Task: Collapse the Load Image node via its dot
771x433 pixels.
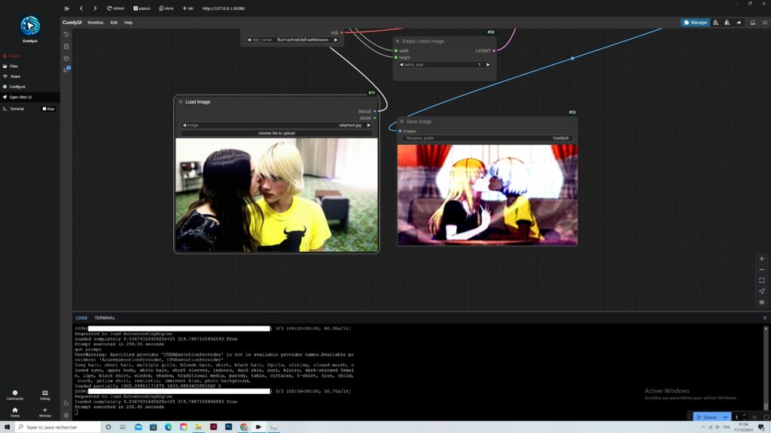Action: (x=181, y=101)
